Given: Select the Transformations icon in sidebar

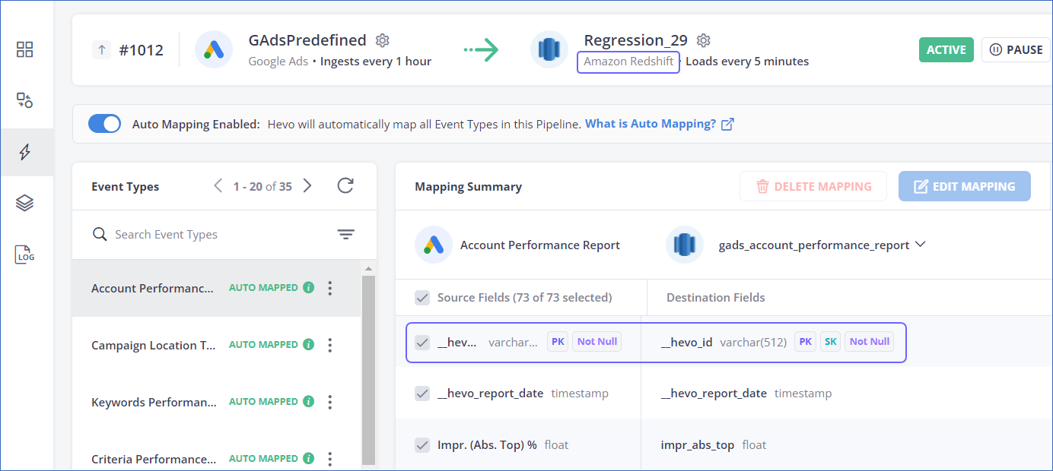Looking at the screenshot, I should 24,100.
